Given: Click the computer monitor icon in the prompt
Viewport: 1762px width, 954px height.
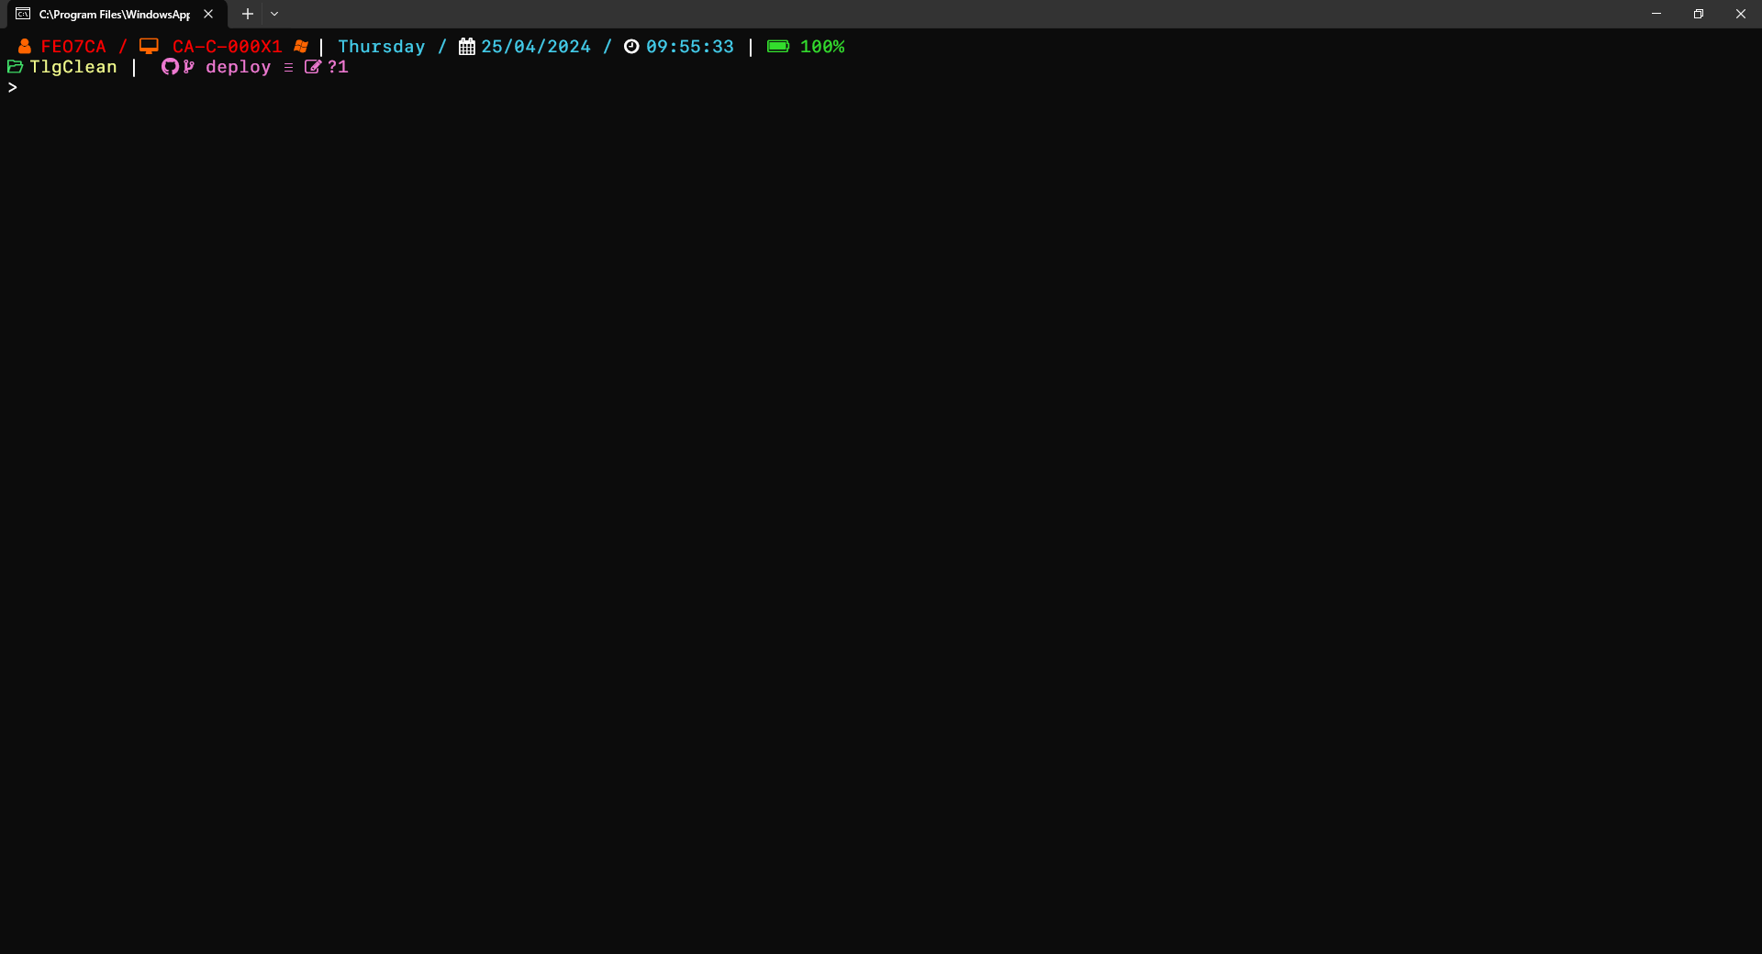Looking at the screenshot, I should [x=149, y=46].
